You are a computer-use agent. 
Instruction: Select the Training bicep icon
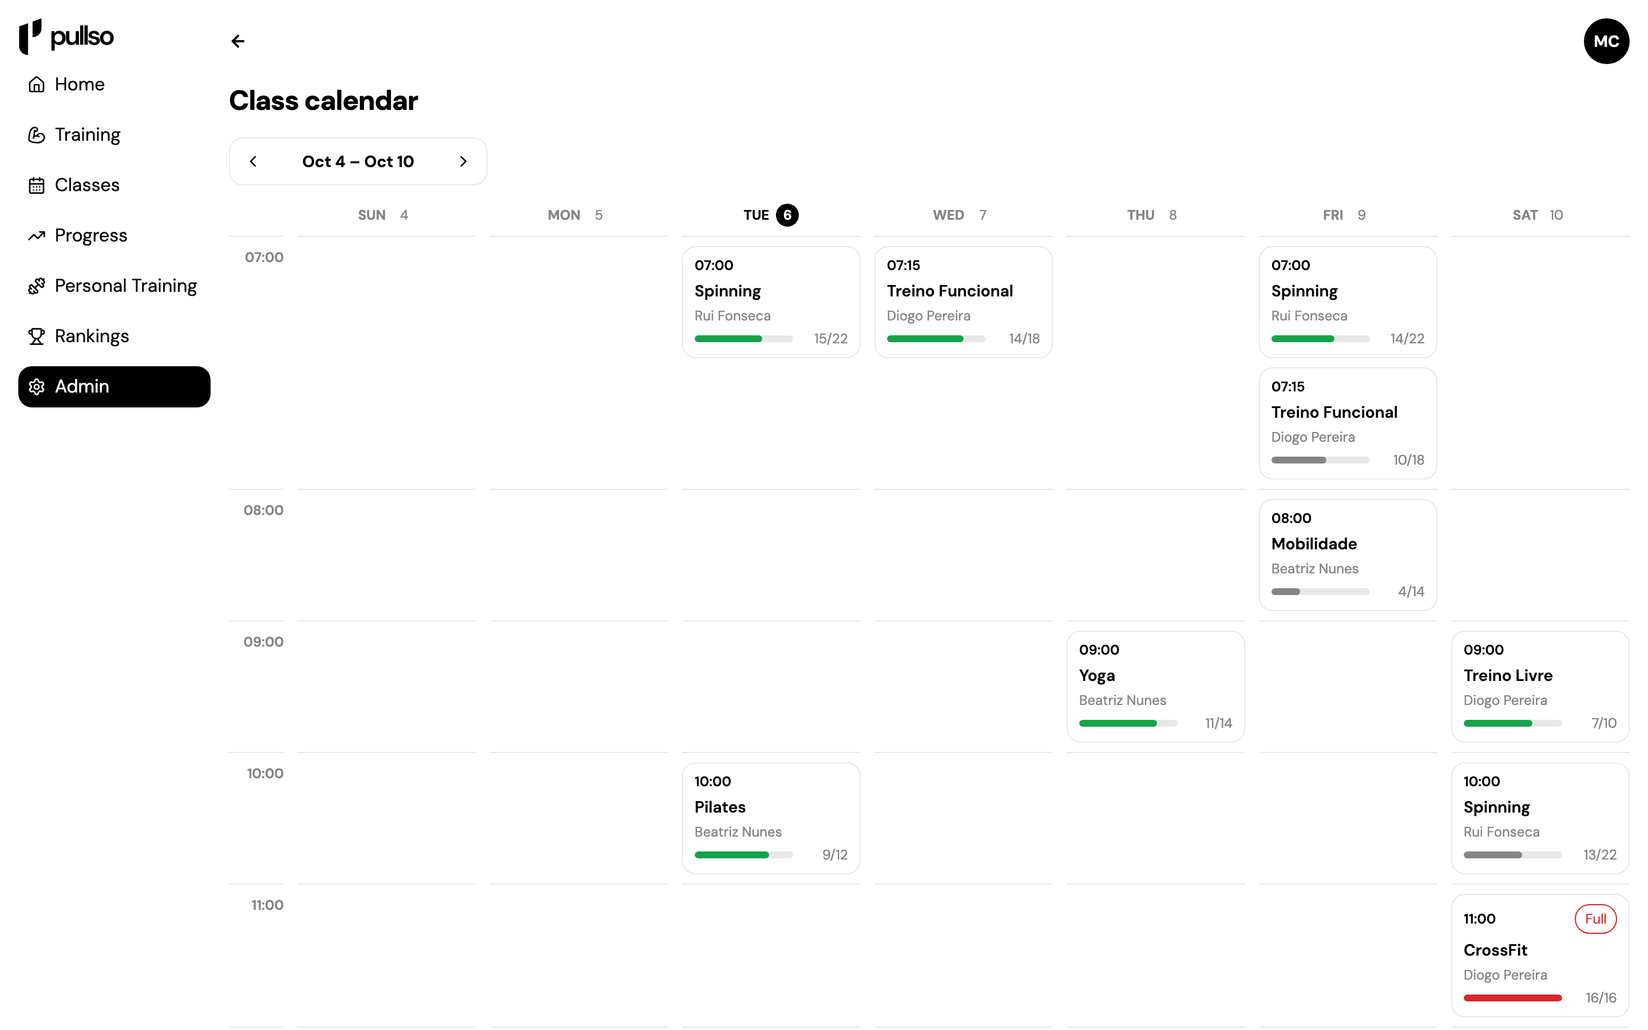tap(37, 135)
